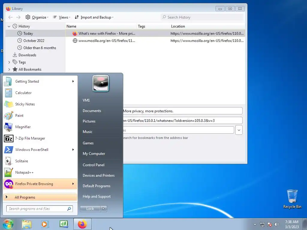Open Windows Explorer from taskbar
This screenshot has height=230, width=307.
27,224
